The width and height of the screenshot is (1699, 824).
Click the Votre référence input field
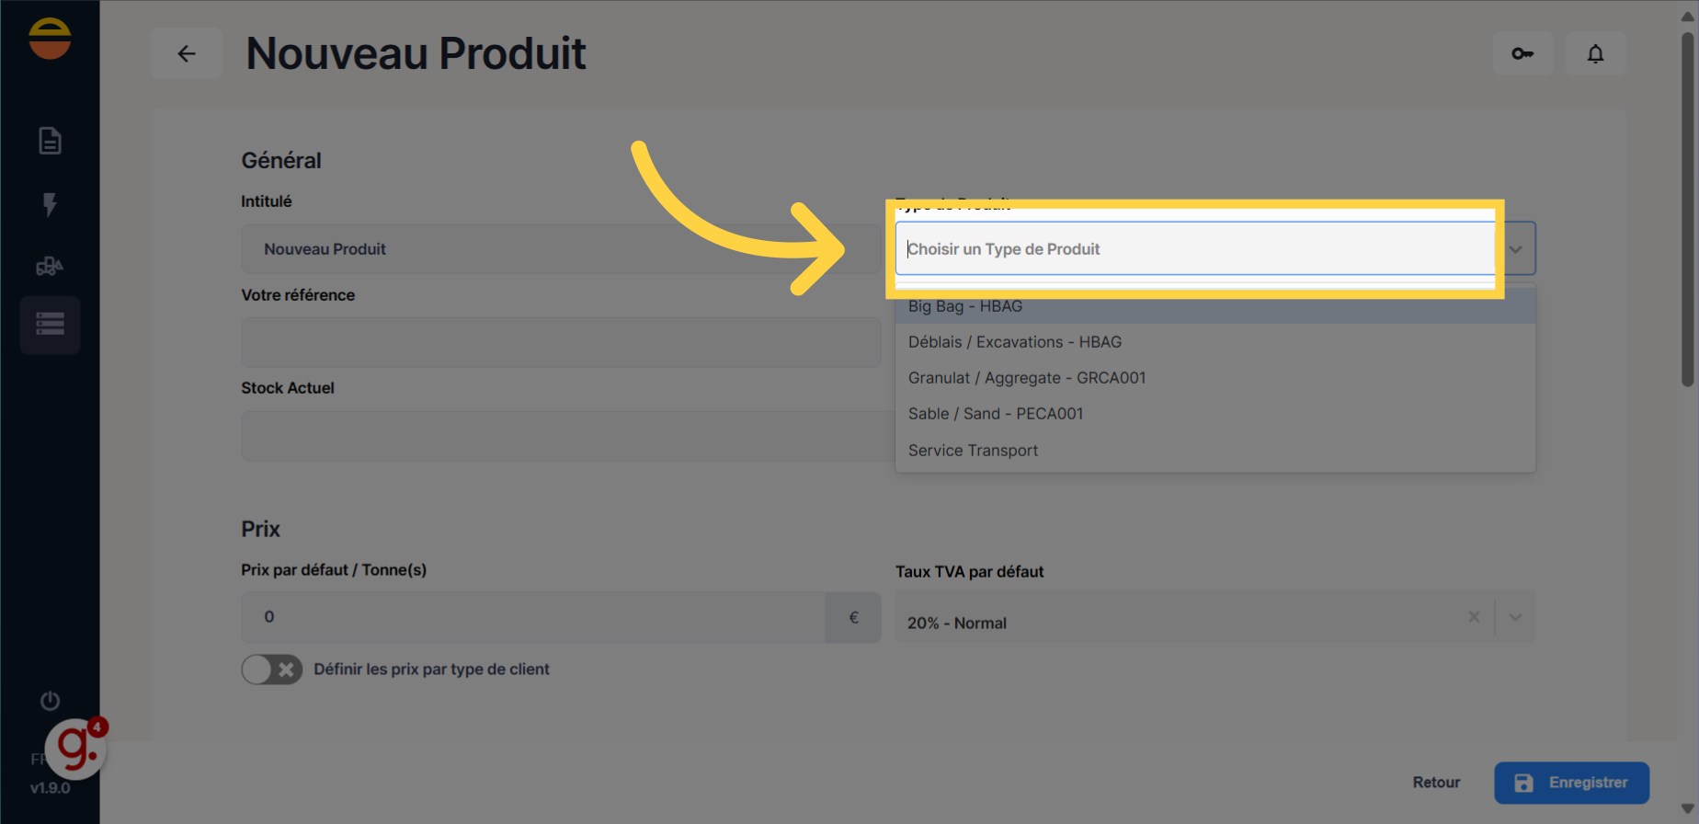(561, 342)
